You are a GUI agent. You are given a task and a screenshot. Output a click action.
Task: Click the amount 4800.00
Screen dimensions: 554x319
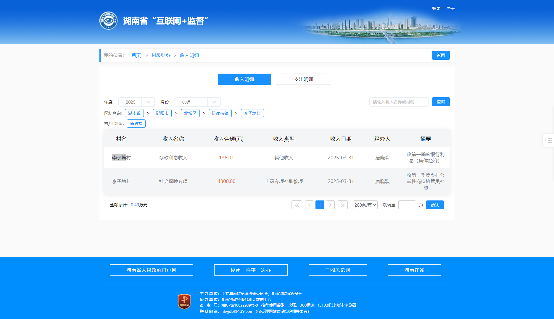226,181
